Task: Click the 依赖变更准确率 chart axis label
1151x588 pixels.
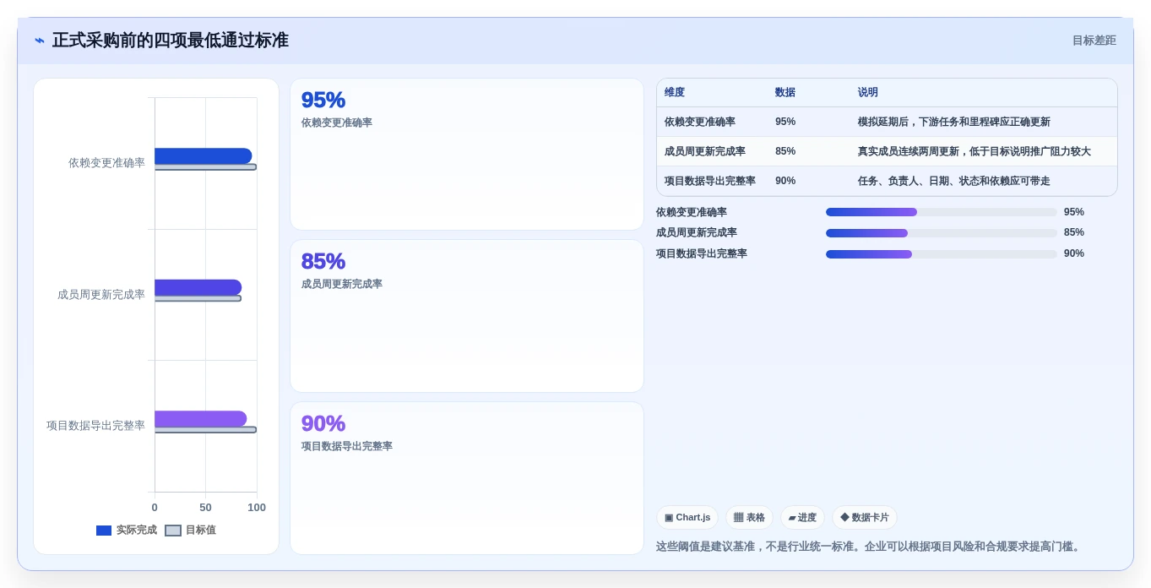Action: point(106,162)
